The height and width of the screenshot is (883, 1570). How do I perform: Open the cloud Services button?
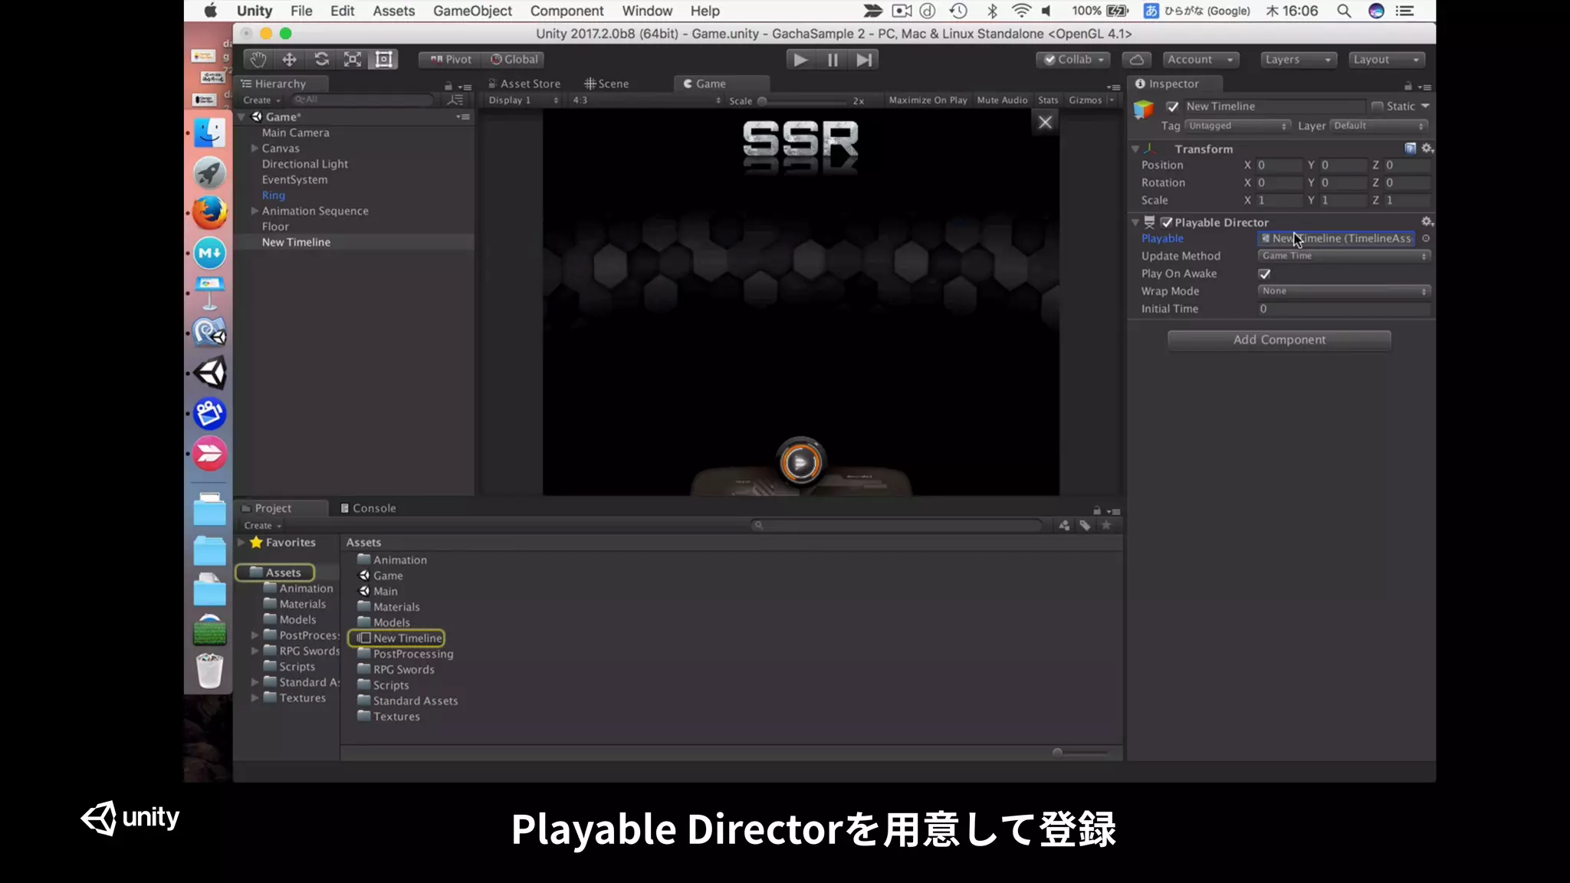coord(1137,60)
